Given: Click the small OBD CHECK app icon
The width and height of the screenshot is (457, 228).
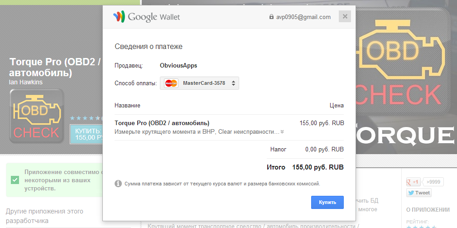Looking at the screenshot, I should [37, 116].
